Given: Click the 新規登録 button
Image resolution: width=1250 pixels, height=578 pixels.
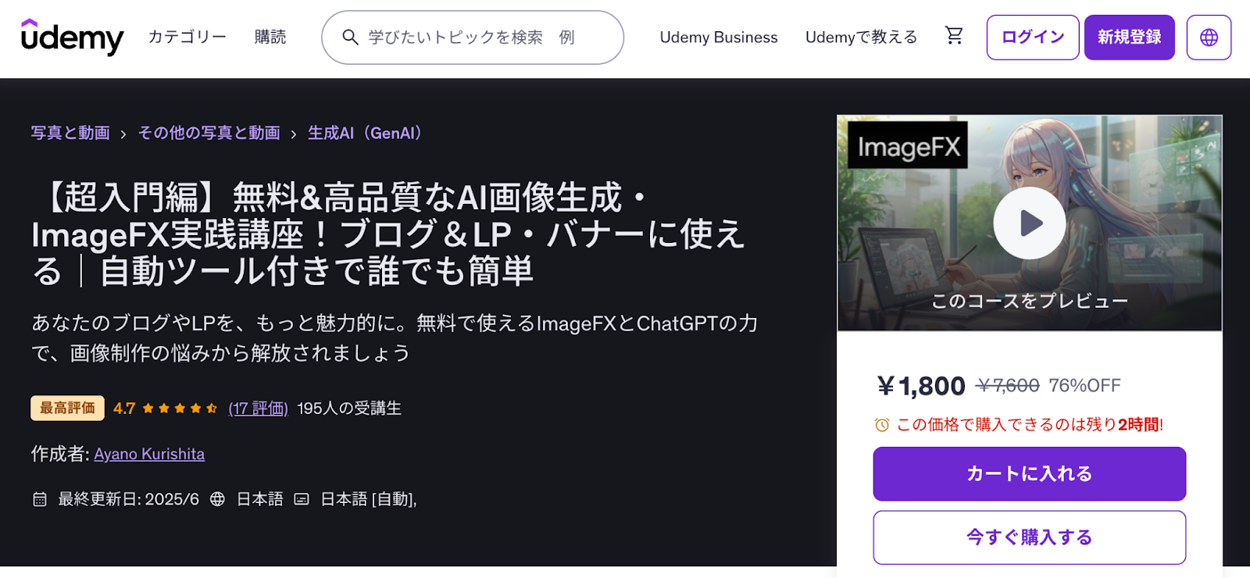Looking at the screenshot, I should (x=1129, y=37).
